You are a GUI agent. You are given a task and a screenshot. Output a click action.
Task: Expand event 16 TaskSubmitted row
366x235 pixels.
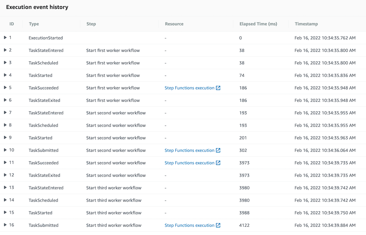5,225
